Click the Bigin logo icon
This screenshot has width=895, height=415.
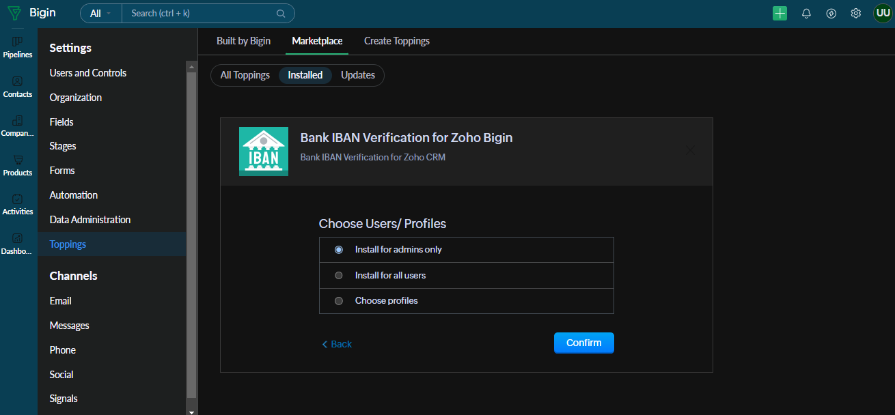tap(14, 13)
